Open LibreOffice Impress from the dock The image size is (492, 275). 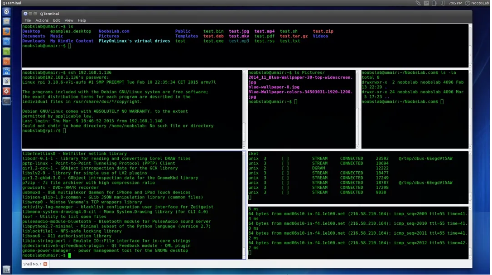coord(6,61)
